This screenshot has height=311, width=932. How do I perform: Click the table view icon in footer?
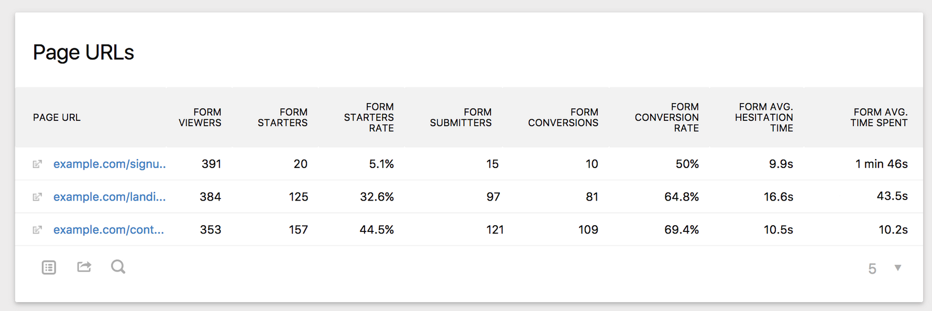tap(49, 268)
